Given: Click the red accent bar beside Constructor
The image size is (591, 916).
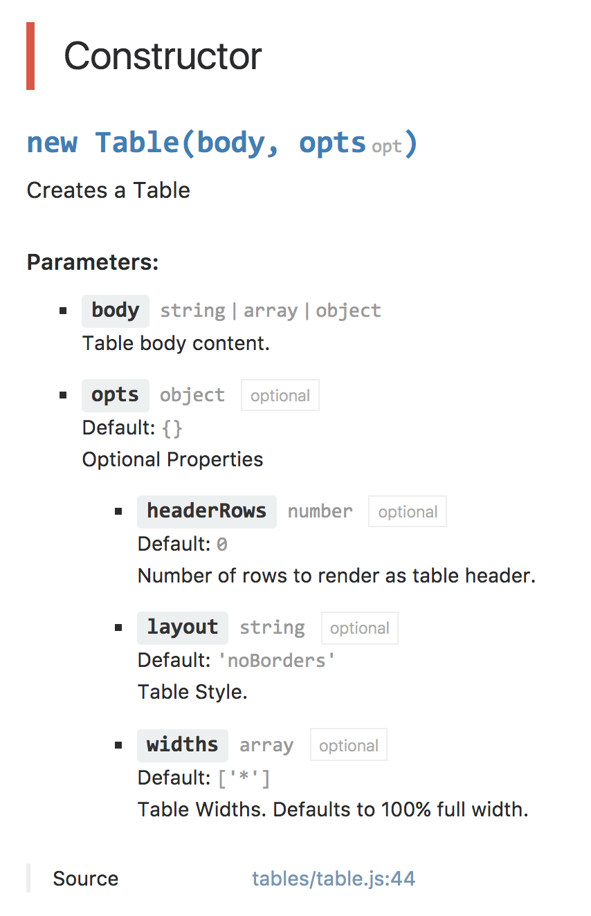Looking at the screenshot, I should (30, 56).
